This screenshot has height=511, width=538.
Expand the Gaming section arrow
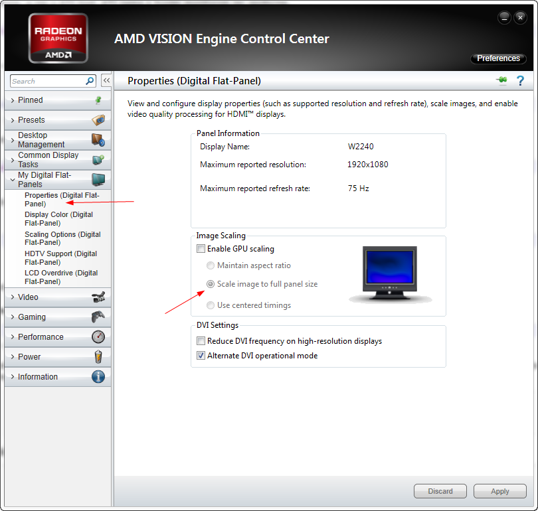pos(13,317)
